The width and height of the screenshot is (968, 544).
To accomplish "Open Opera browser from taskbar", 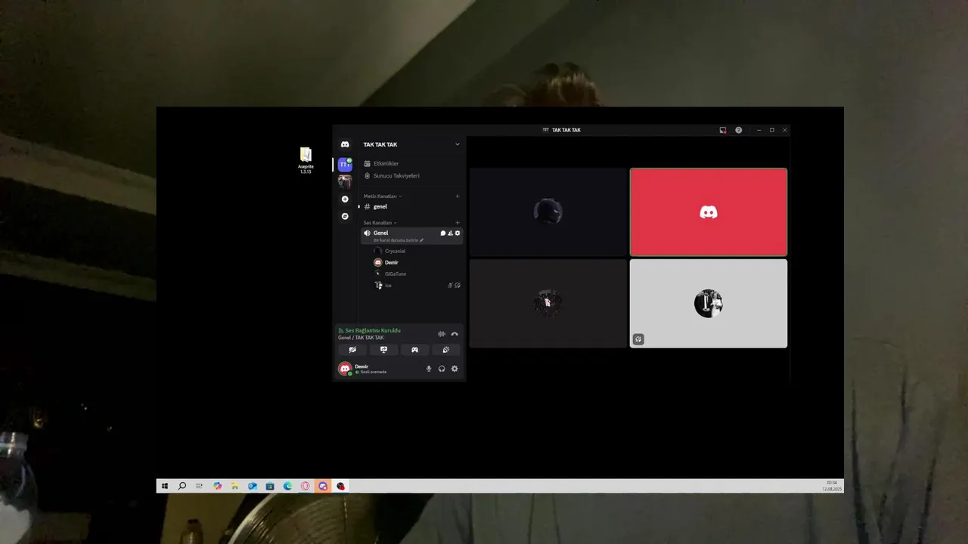I will 306,486.
